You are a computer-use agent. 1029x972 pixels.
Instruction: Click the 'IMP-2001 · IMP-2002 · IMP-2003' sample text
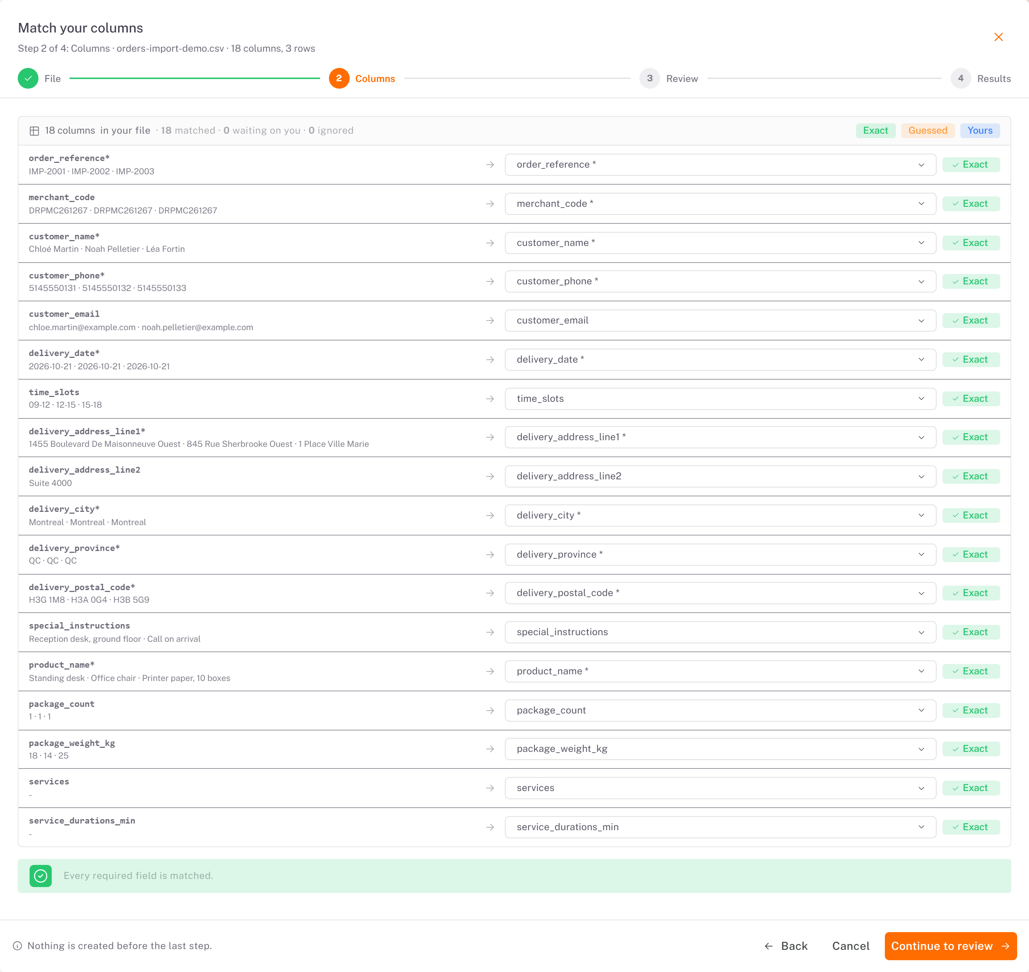(x=92, y=171)
